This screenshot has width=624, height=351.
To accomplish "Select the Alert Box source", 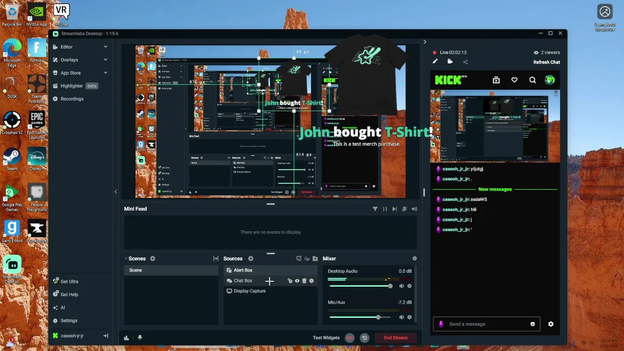I will pyautogui.click(x=270, y=271).
